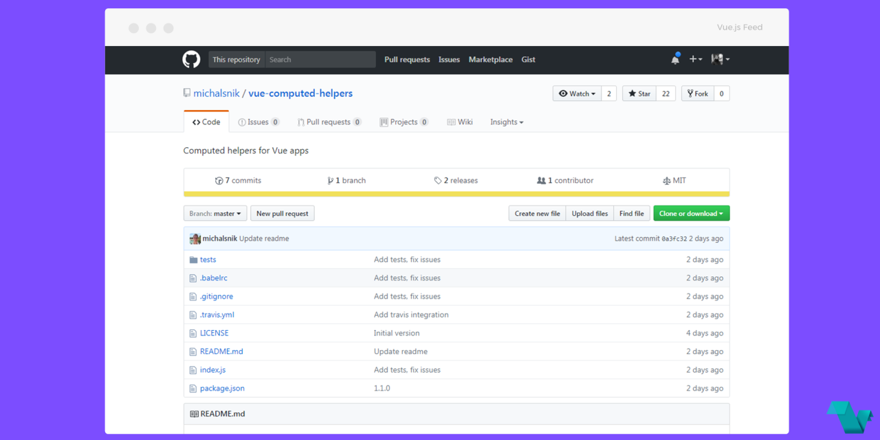Expand the Branch: master dropdown
This screenshot has height=440, width=880.
coord(215,214)
